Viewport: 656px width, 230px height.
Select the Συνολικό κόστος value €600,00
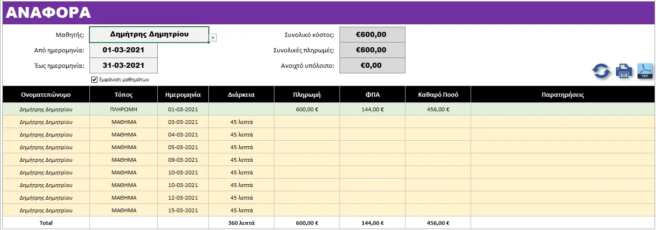pos(372,35)
